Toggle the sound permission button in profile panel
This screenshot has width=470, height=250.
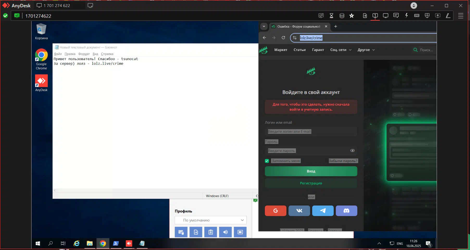coord(225,232)
